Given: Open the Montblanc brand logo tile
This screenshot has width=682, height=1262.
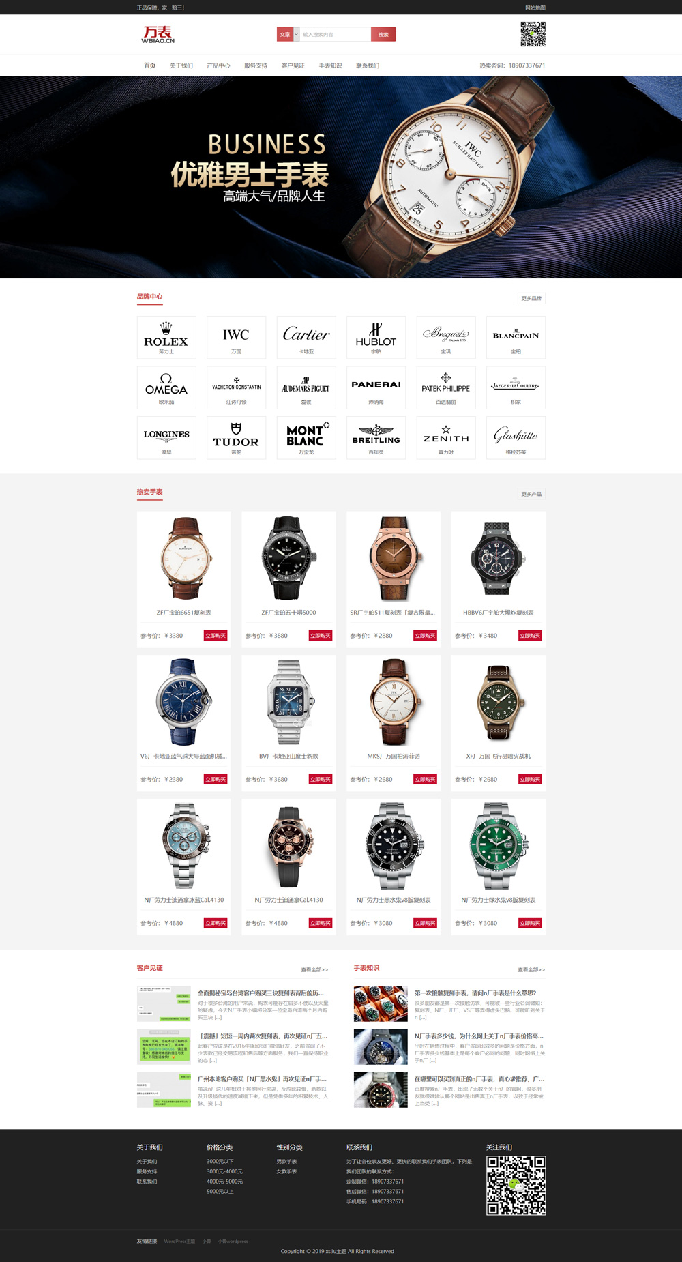Looking at the screenshot, I should pos(306,438).
